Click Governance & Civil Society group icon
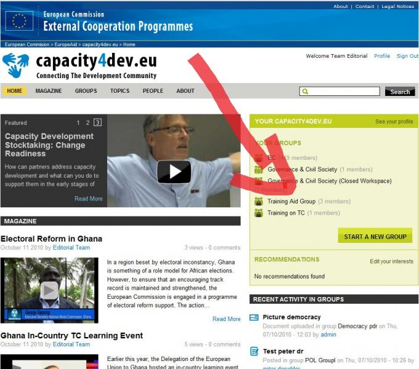The image size is (419, 369). (259, 170)
